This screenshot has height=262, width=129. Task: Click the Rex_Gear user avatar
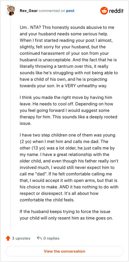click(11, 10)
